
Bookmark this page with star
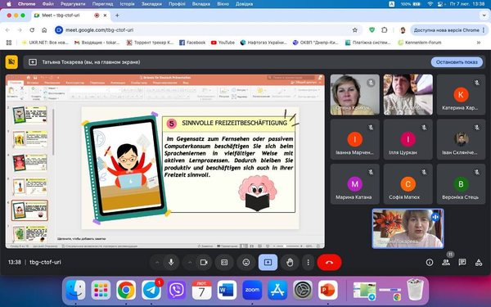tap(355, 30)
